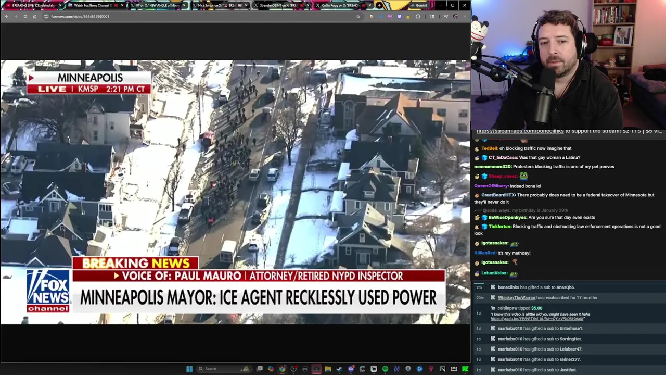Open the WhiskeyTheWarrior resubscribed event link
Screen dimensions: 666x375
[x=517, y=298]
